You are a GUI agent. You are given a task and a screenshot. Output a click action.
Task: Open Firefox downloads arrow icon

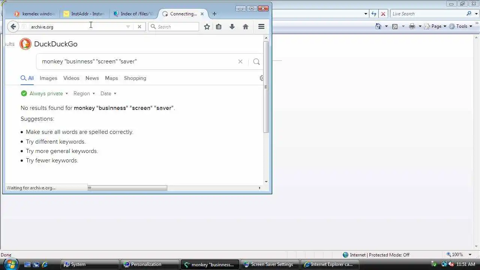coord(232,27)
